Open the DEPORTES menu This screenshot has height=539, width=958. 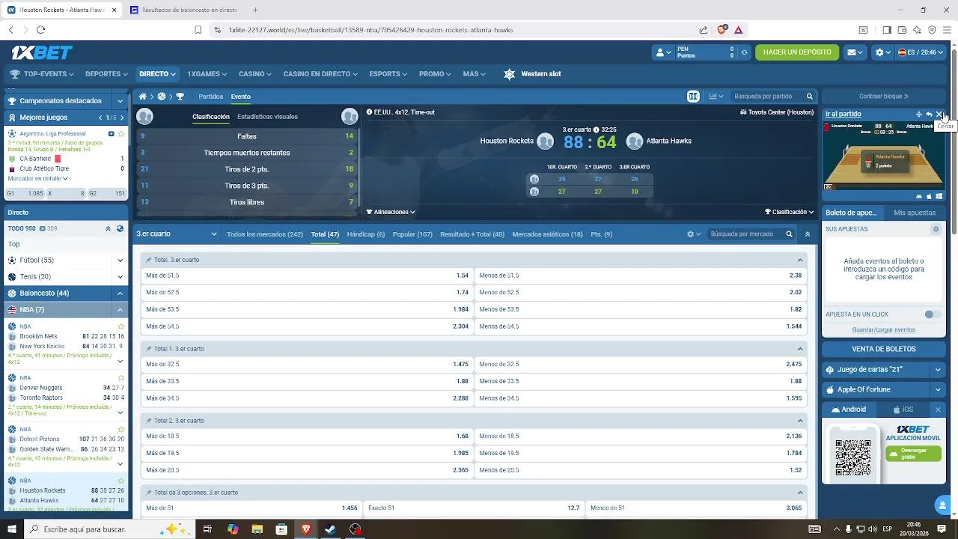106,74
